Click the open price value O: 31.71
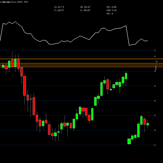 click(x=59, y=7)
